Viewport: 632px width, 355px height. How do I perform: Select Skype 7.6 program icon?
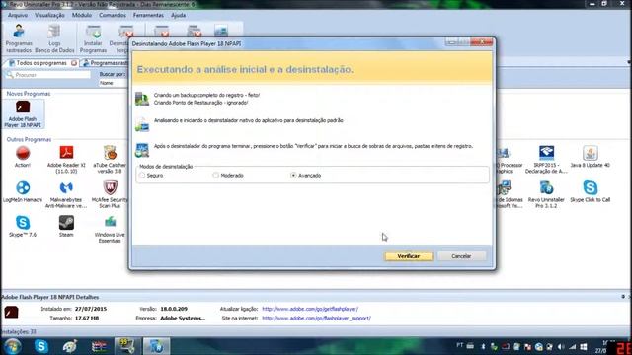coord(23,226)
